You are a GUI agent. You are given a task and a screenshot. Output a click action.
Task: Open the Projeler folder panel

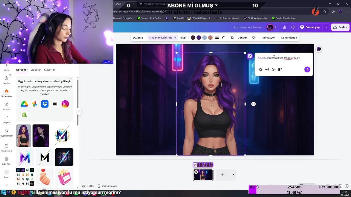[x=7, y=120]
